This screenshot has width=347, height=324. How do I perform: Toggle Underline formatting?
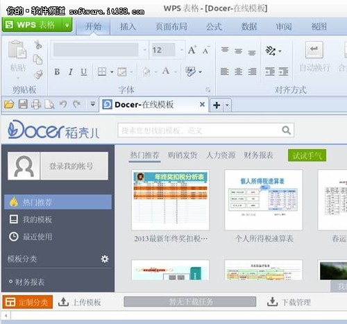pyautogui.click(x=84, y=72)
